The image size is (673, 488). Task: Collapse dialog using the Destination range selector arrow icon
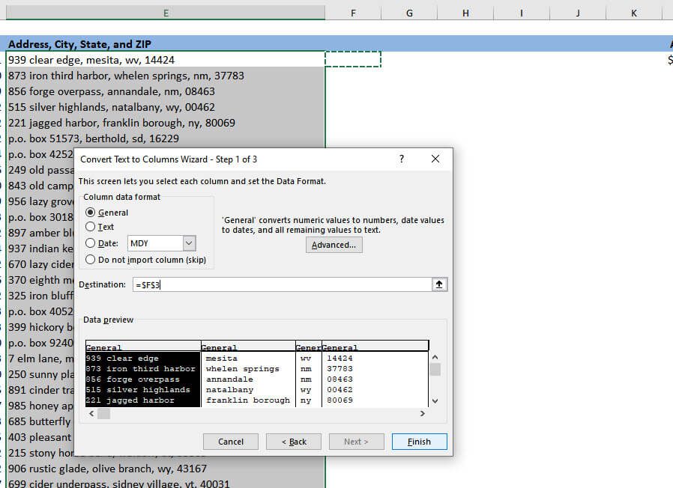[440, 284]
